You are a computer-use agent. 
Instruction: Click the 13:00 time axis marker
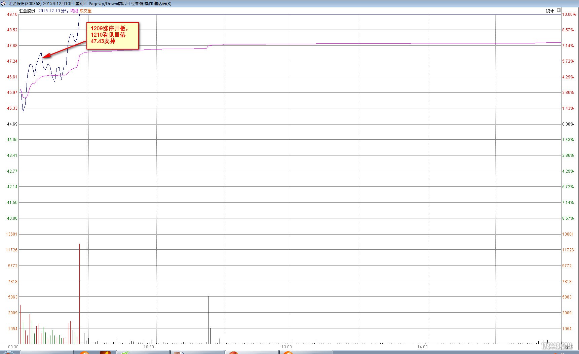(x=286, y=347)
